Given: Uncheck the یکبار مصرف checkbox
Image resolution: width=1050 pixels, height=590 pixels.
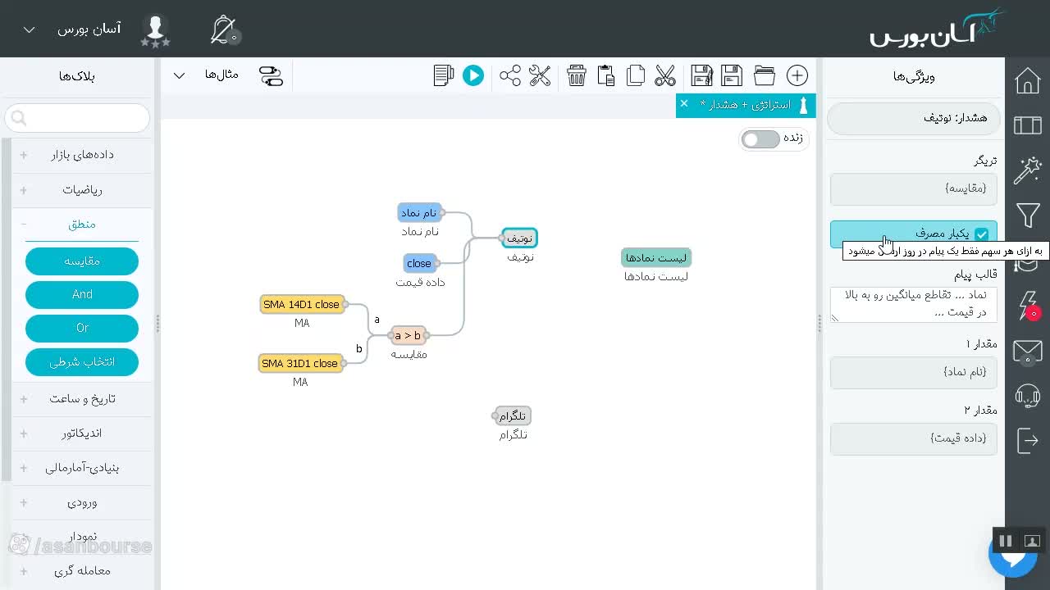Looking at the screenshot, I should coord(982,234).
